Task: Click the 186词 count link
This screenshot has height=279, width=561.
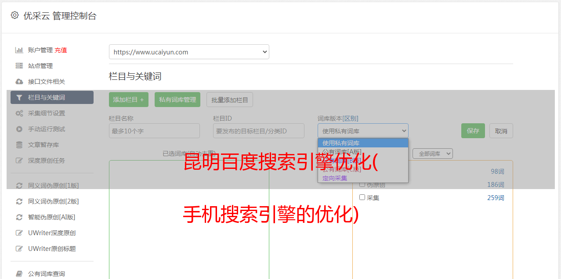Action: pyautogui.click(x=496, y=185)
